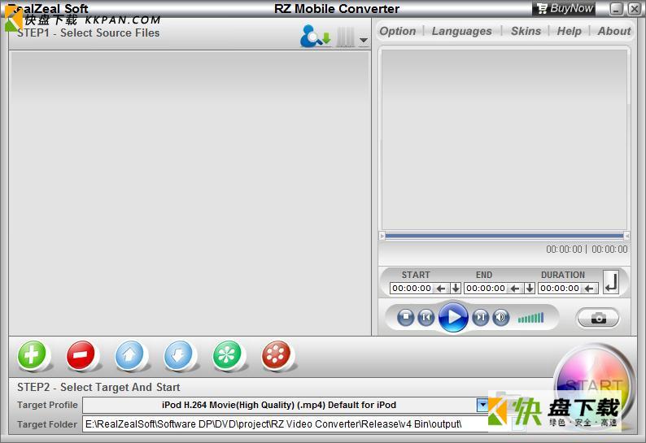Image resolution: width=646 pixels, height=443 pixels.
Task: Take a snapshot with camera button
Action: point(598,318)
